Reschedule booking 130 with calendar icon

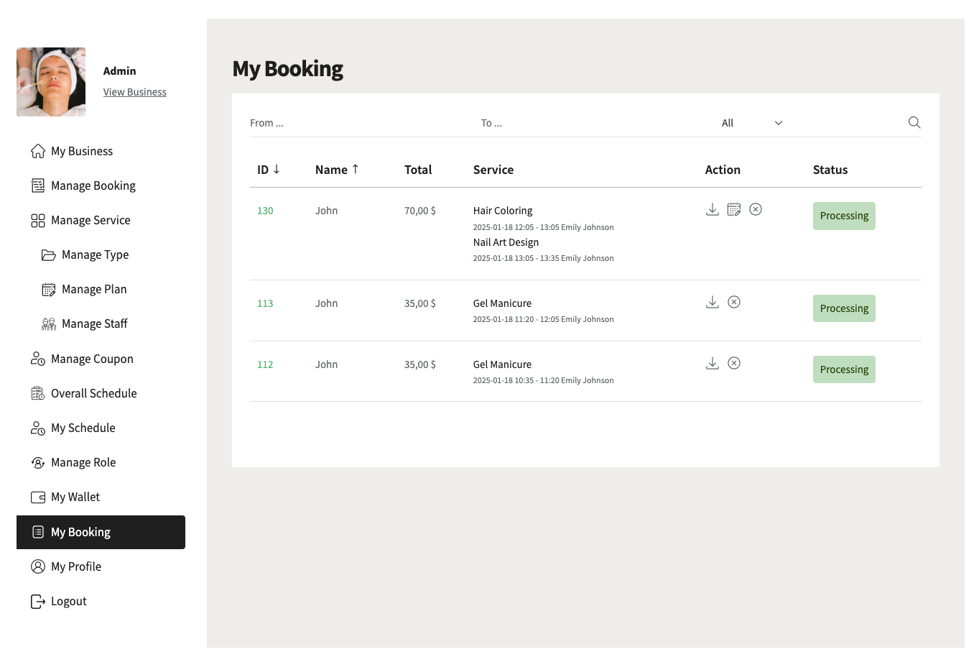pyautogui.click(x=734, y=209)
